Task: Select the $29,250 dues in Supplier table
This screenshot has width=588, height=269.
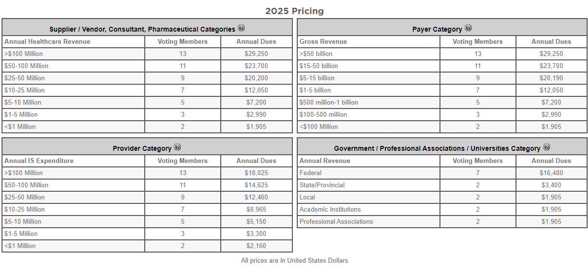Action: point(256,54)
